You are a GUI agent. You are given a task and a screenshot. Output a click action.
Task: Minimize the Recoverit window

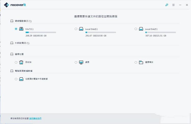point(180,5)
